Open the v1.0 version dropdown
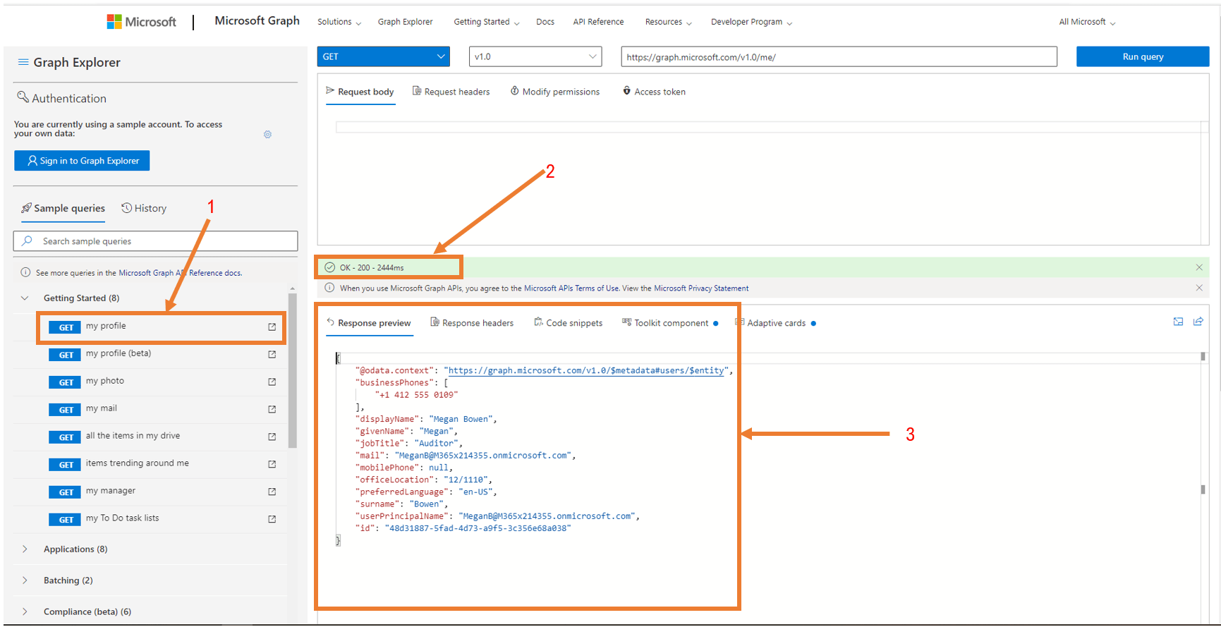Viewport: 1221px width, 627px height. point(535,56)
